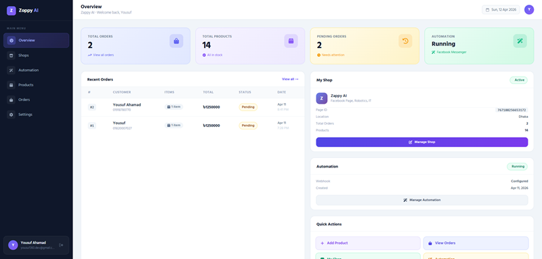
Task: Open the Products sidebar menu item
Action: pyautogui.click(x=37, y=85)
